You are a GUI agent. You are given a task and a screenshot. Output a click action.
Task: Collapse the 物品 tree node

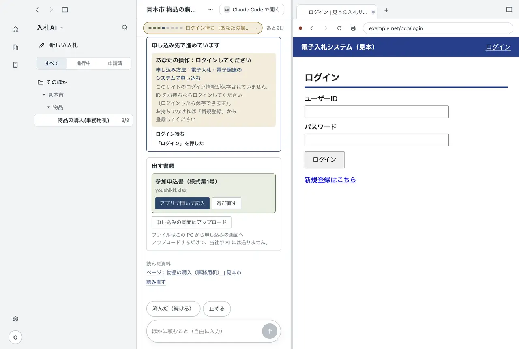click(x=49, y=108)
